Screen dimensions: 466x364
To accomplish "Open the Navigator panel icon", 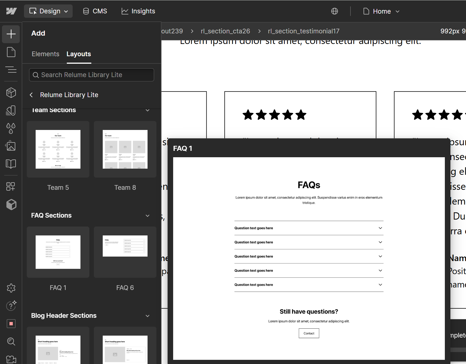I will [x=11, y=70].
